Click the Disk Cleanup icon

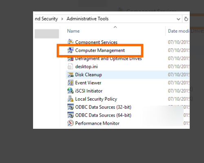71,75
